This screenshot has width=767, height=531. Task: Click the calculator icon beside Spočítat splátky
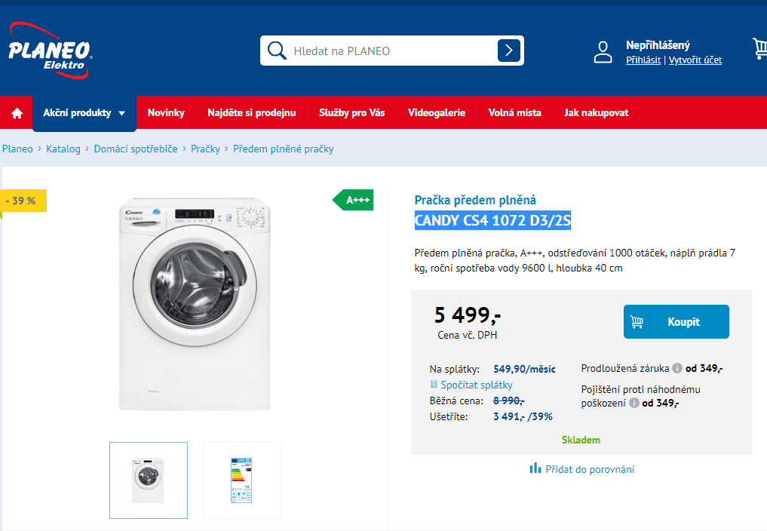tap(434, 384)
